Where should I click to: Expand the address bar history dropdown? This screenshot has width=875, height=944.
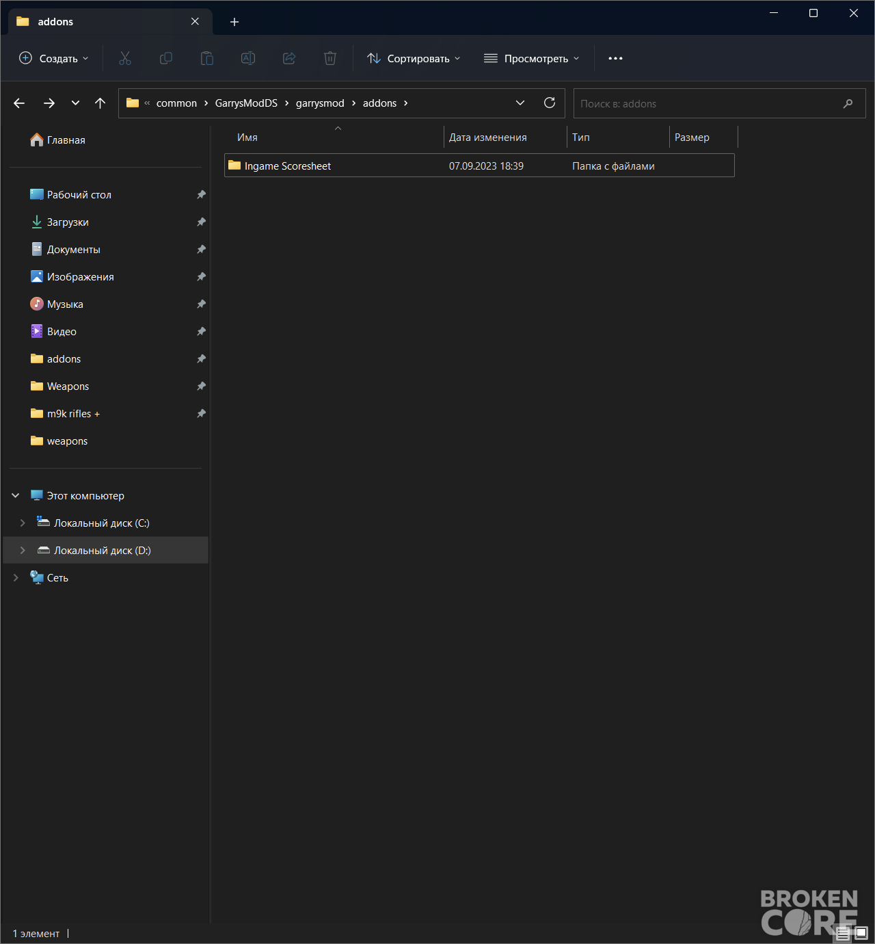tap(520, 103)
